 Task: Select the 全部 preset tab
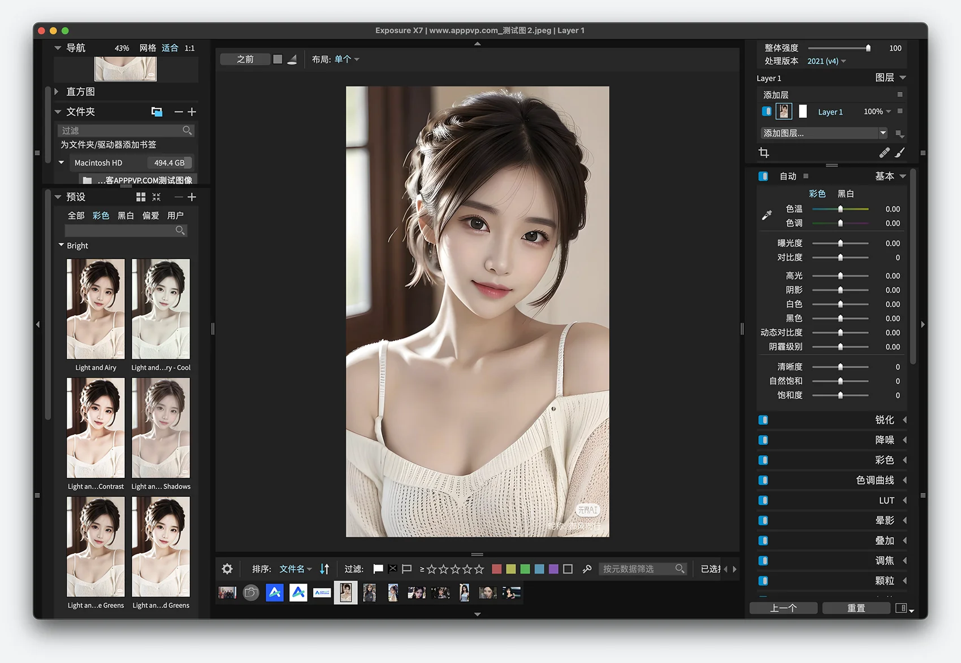[x=76, y=215]
